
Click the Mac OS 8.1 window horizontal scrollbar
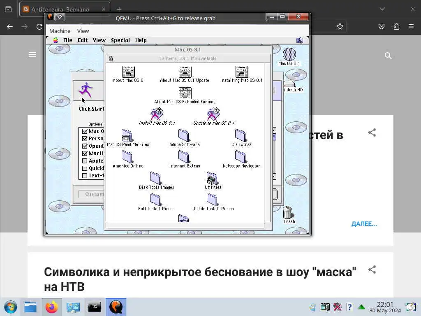(x=185, y=225)
